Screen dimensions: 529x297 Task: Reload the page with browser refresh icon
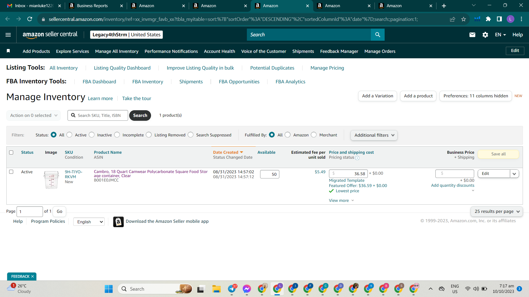30,19
